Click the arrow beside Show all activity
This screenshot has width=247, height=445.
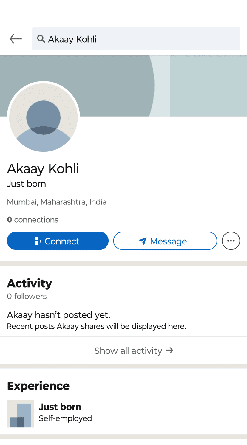pyautogui.click(x=169, y=350)
